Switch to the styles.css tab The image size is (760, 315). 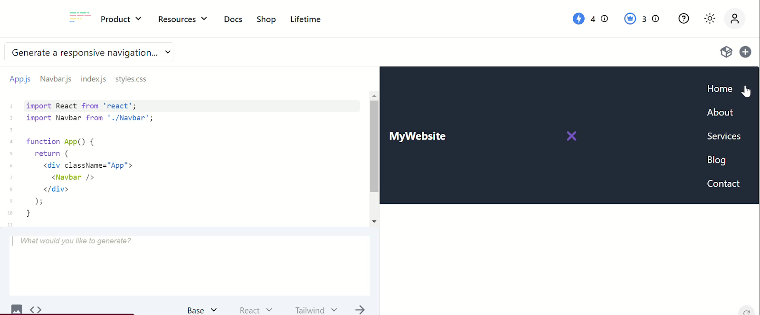click(131, 79)
